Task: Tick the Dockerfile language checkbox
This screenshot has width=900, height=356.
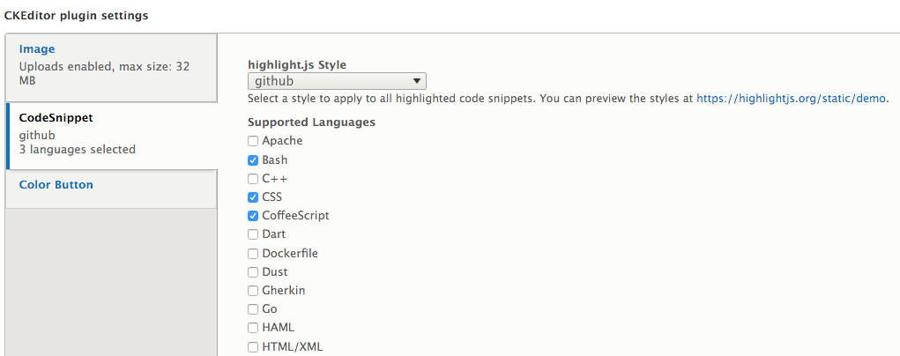Action: point(253,254)
